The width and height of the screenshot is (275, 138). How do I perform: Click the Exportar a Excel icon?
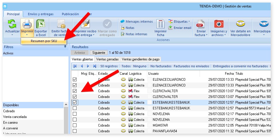[41, 24]
